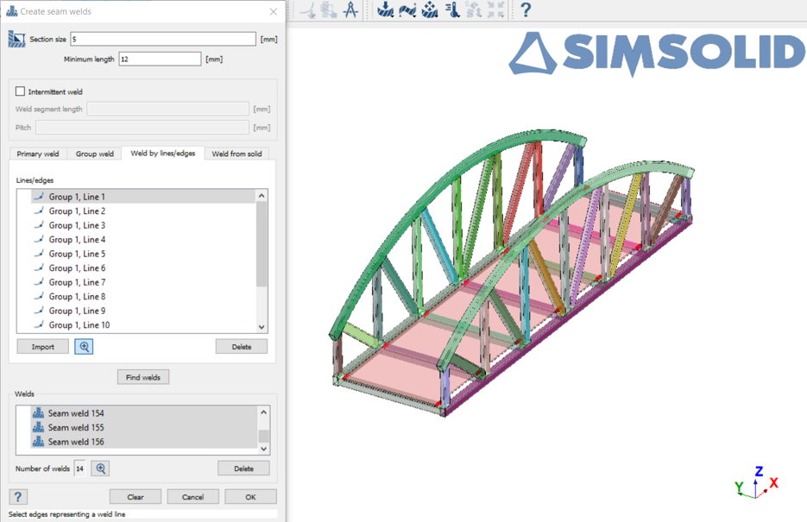Click magnifier next to Number of welds

point(101,469)
